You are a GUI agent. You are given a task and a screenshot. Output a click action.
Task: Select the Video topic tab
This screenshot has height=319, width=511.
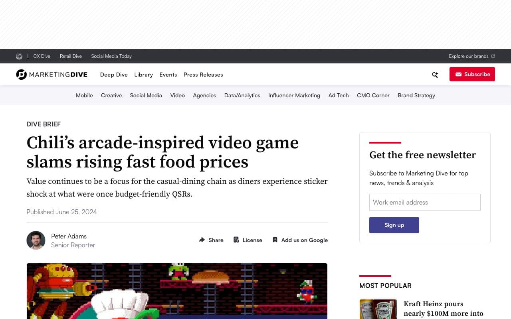(x=178, y=95)
